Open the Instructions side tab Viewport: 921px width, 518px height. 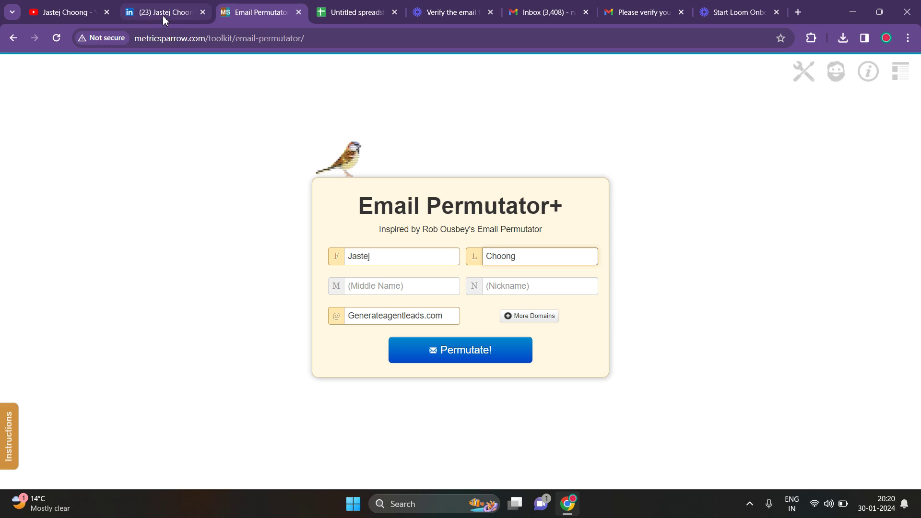click(9, 436)
